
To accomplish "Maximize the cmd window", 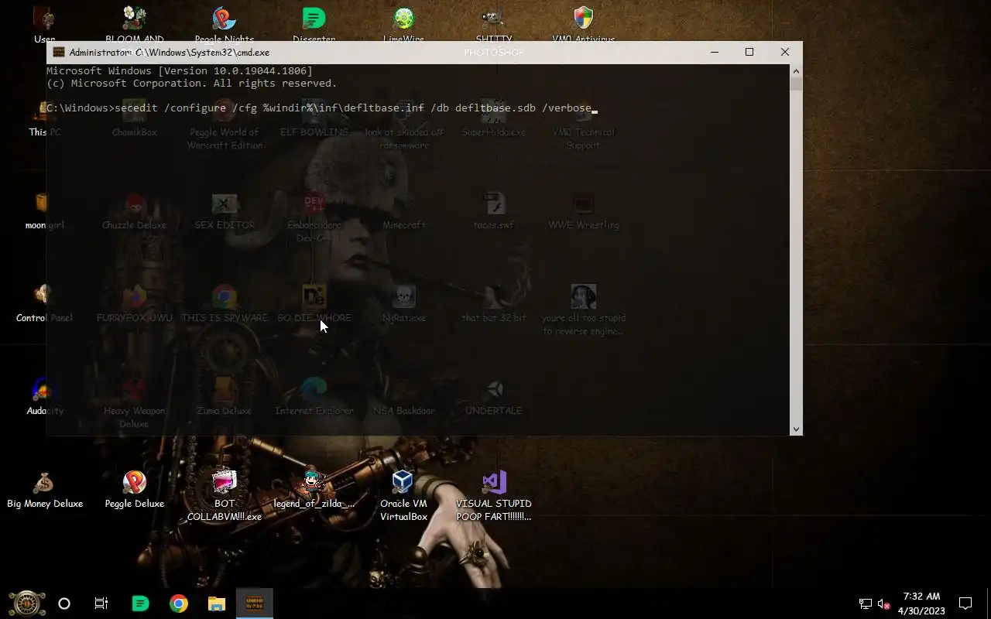I will click(749, 52).
